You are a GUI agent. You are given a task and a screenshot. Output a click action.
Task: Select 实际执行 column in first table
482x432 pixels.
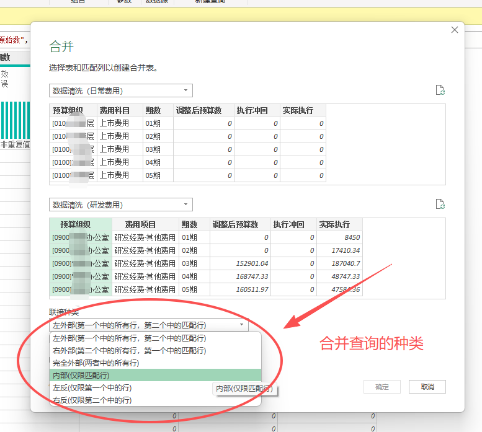(x=303, y=110)
